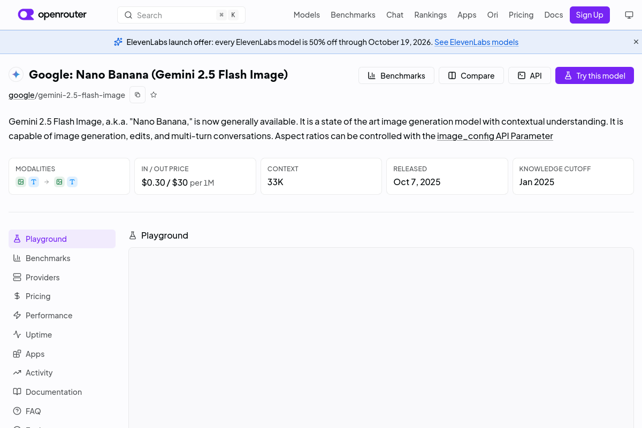Select the Providers sidebar tab

pyautogui.click(x=62, y=277)
